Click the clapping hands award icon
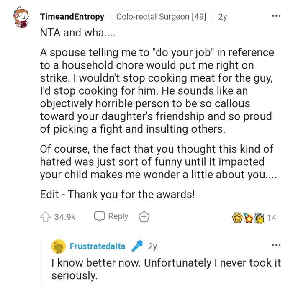Image resolution: width=293 pixels, height=285 pixels. click(259, 218)
